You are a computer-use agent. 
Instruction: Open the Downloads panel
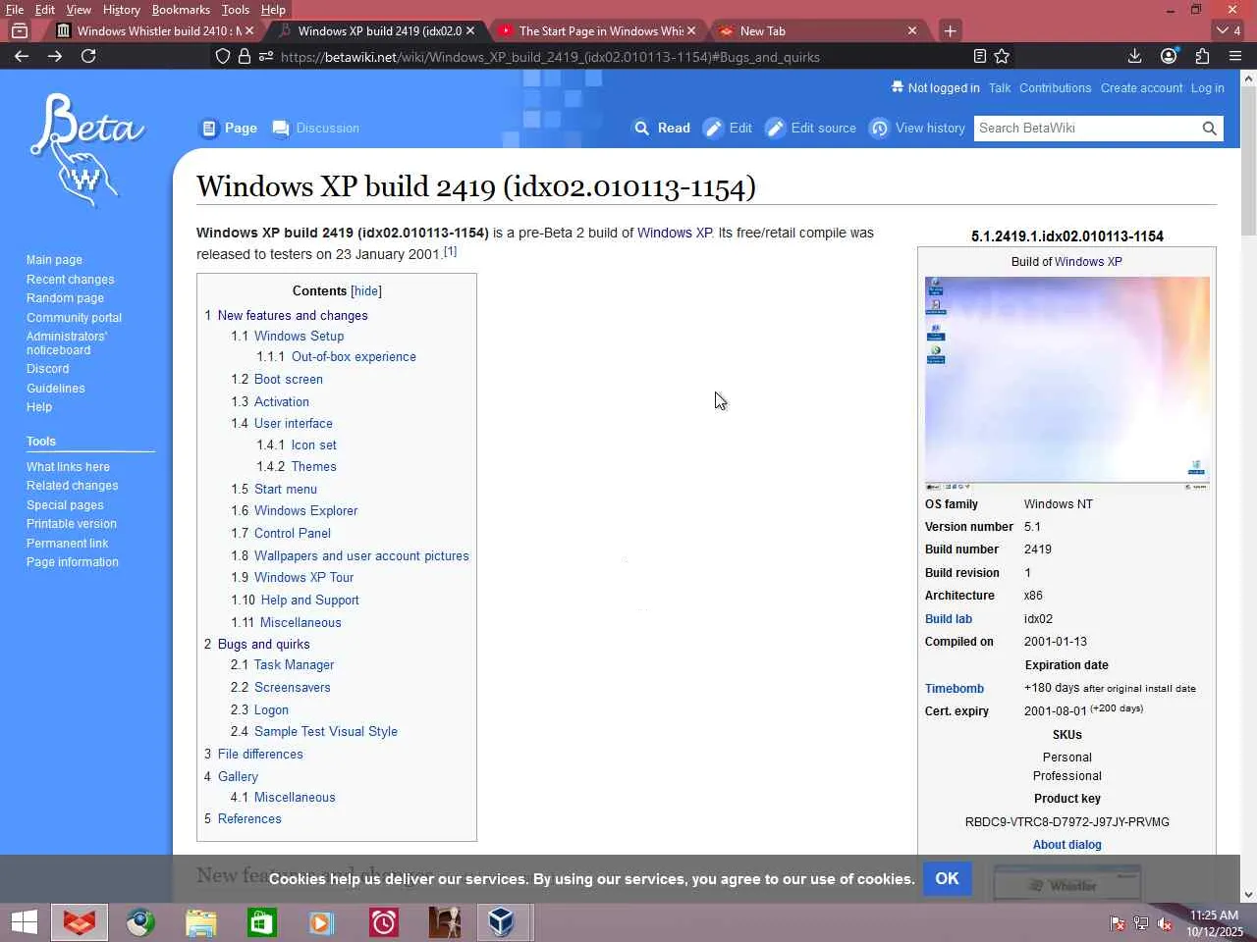click(1134, 56)
